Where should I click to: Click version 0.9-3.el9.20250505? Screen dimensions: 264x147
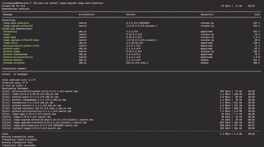tap(138, 23)
